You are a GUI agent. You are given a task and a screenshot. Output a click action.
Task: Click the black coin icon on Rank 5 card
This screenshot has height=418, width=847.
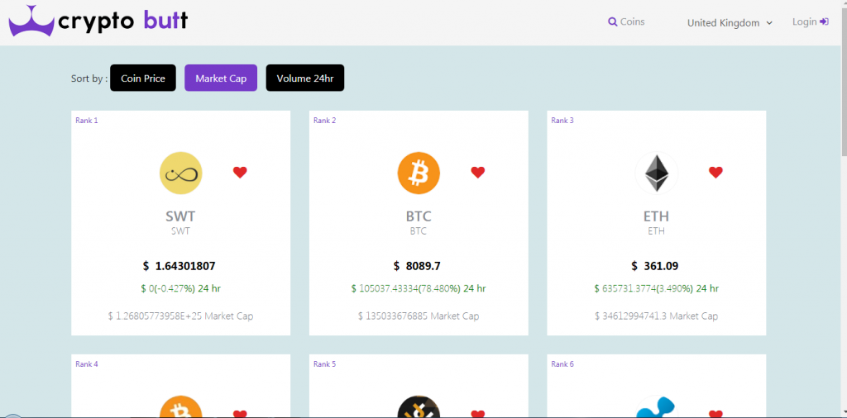click(419, 406)
